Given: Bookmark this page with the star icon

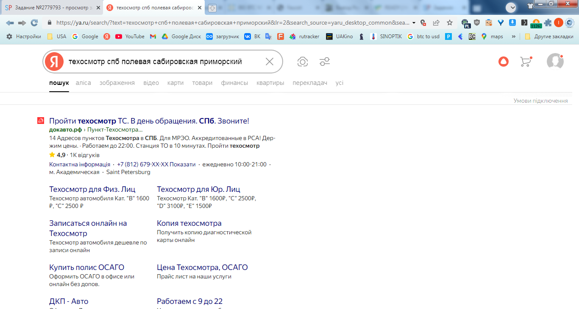Looking at the screenshot, I should click(450, 22).
